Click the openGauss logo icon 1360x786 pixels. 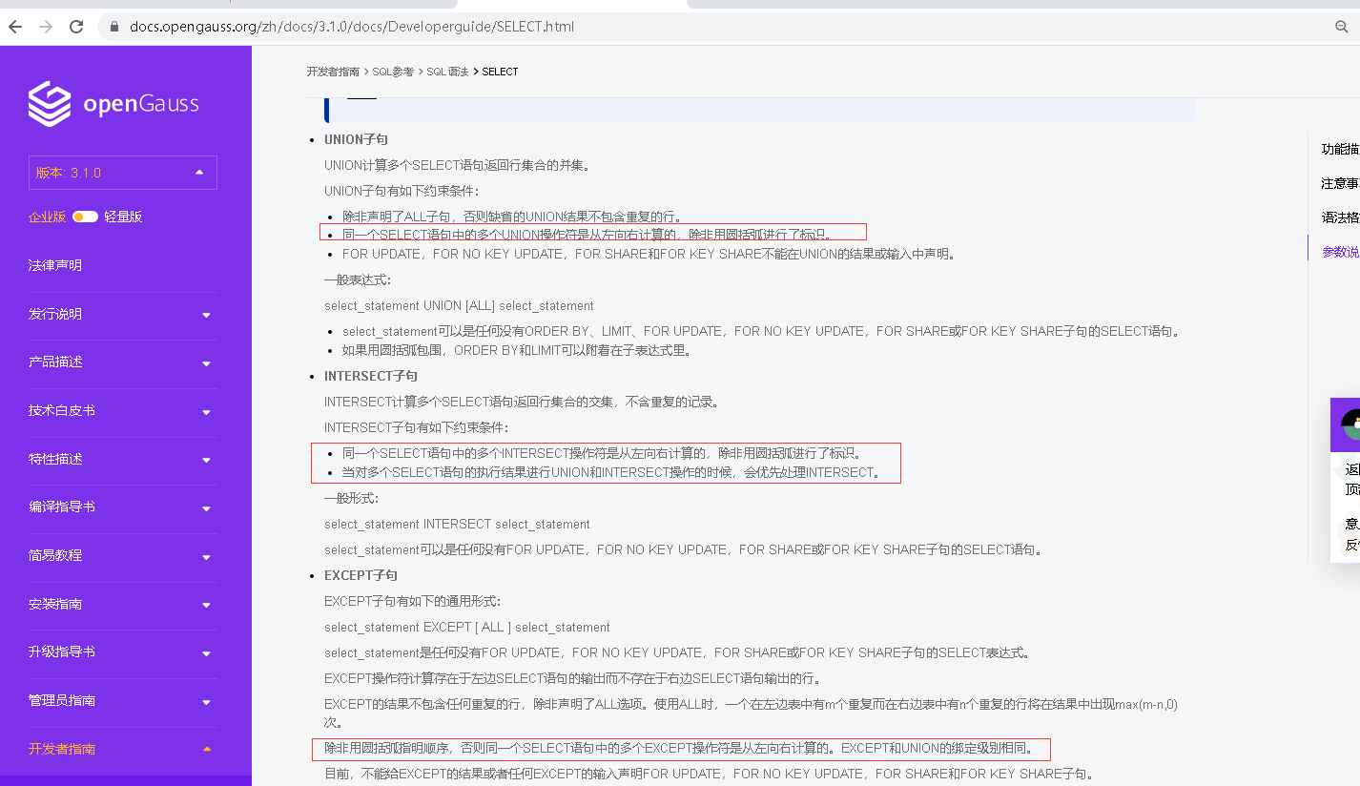pos(50,103)
